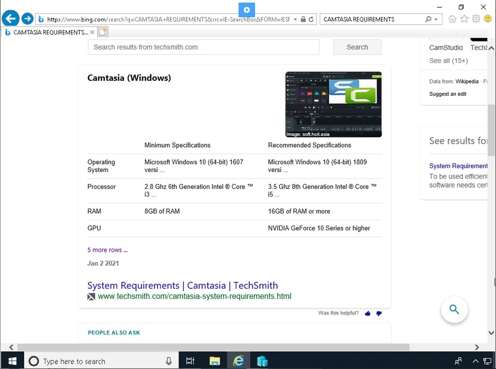The image size is (496, 369).
Task: Open the search provider dropdown arrow
Action: 436,19
